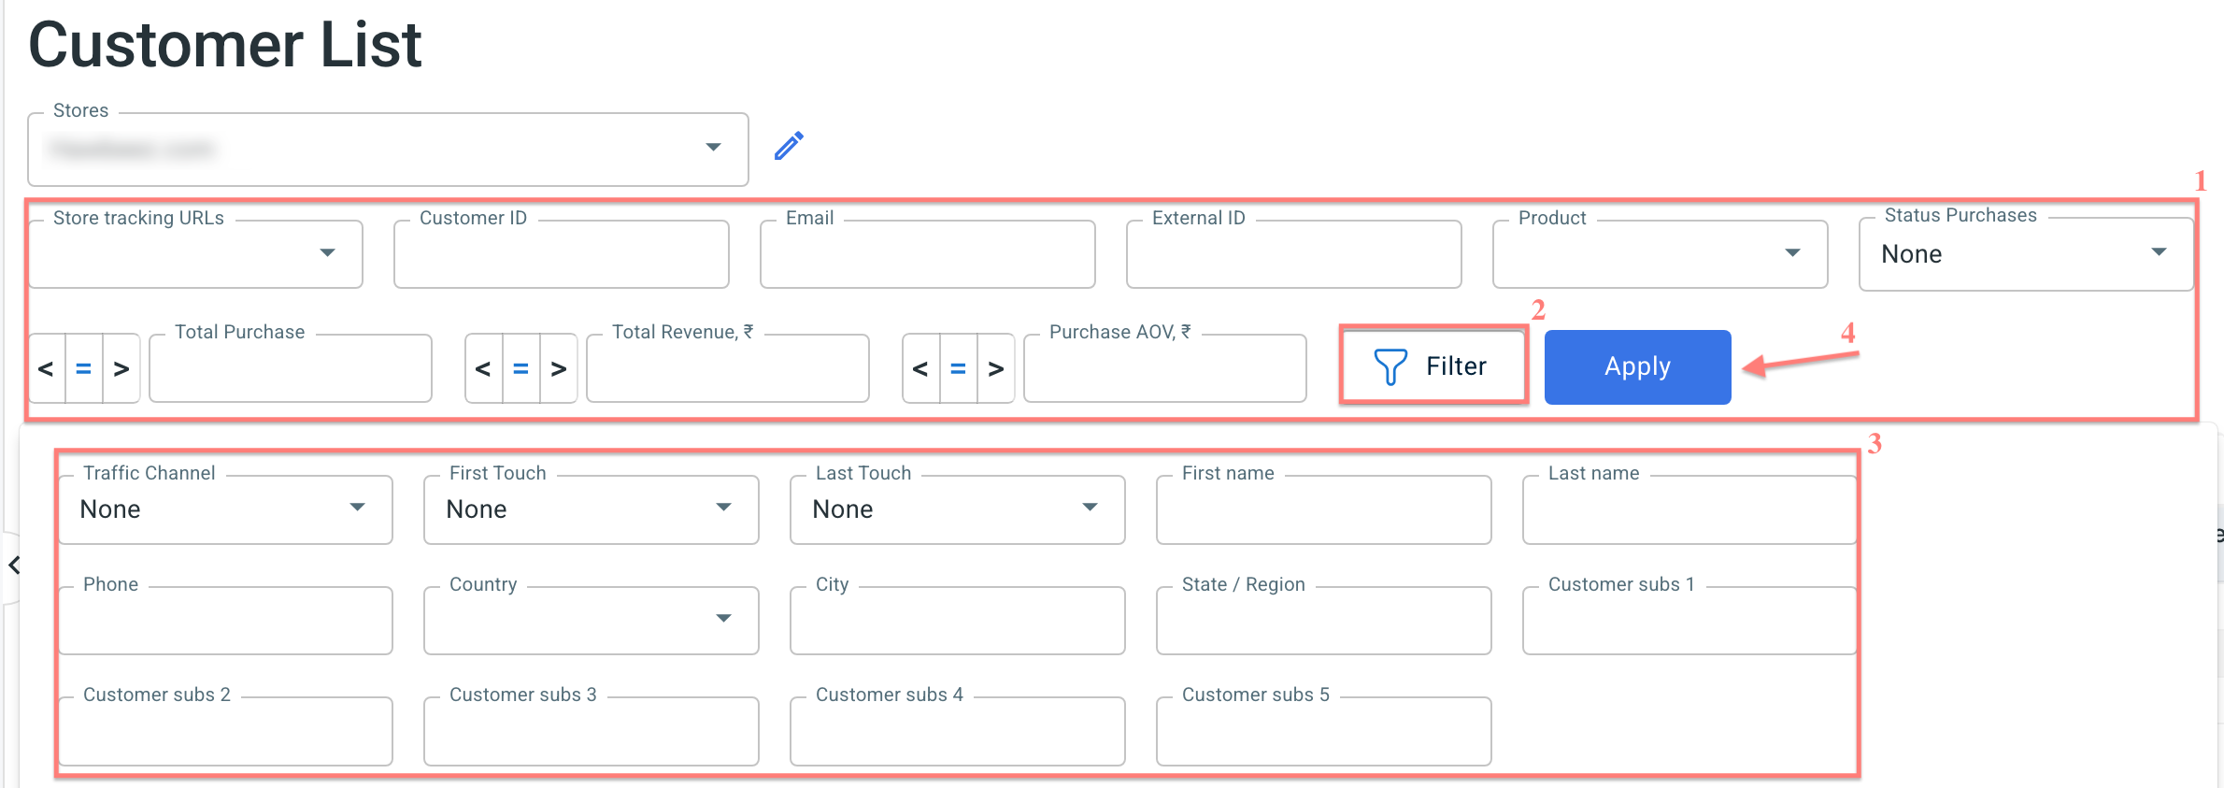This screenshot has height=788, width=2224.
Task: Click the Customer subs 3 field
Action: tap(591, 731)
